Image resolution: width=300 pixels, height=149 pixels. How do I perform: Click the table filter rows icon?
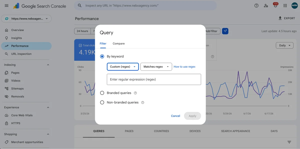pos(289,142)
